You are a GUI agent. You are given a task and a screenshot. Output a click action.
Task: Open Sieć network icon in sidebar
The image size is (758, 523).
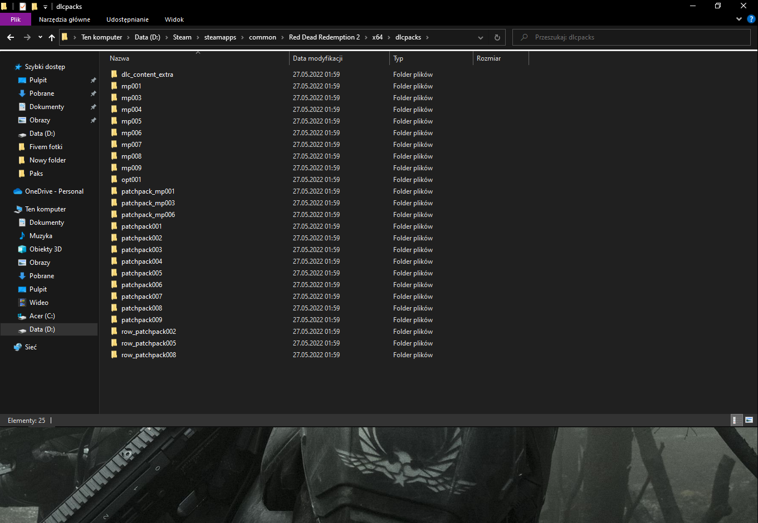pyautogui.click(x=18, y=347)
